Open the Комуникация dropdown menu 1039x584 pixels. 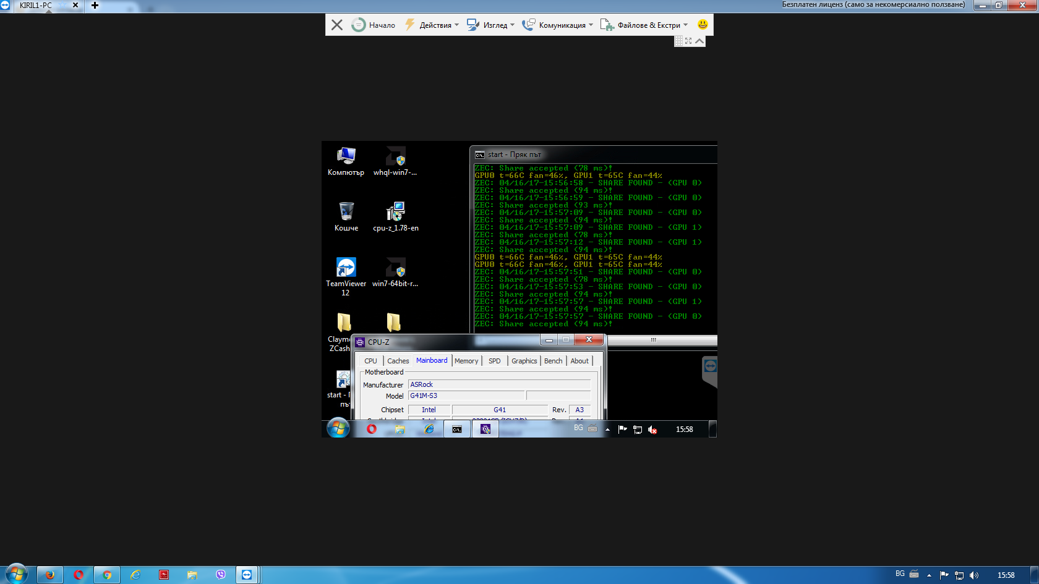click(557, 25)
